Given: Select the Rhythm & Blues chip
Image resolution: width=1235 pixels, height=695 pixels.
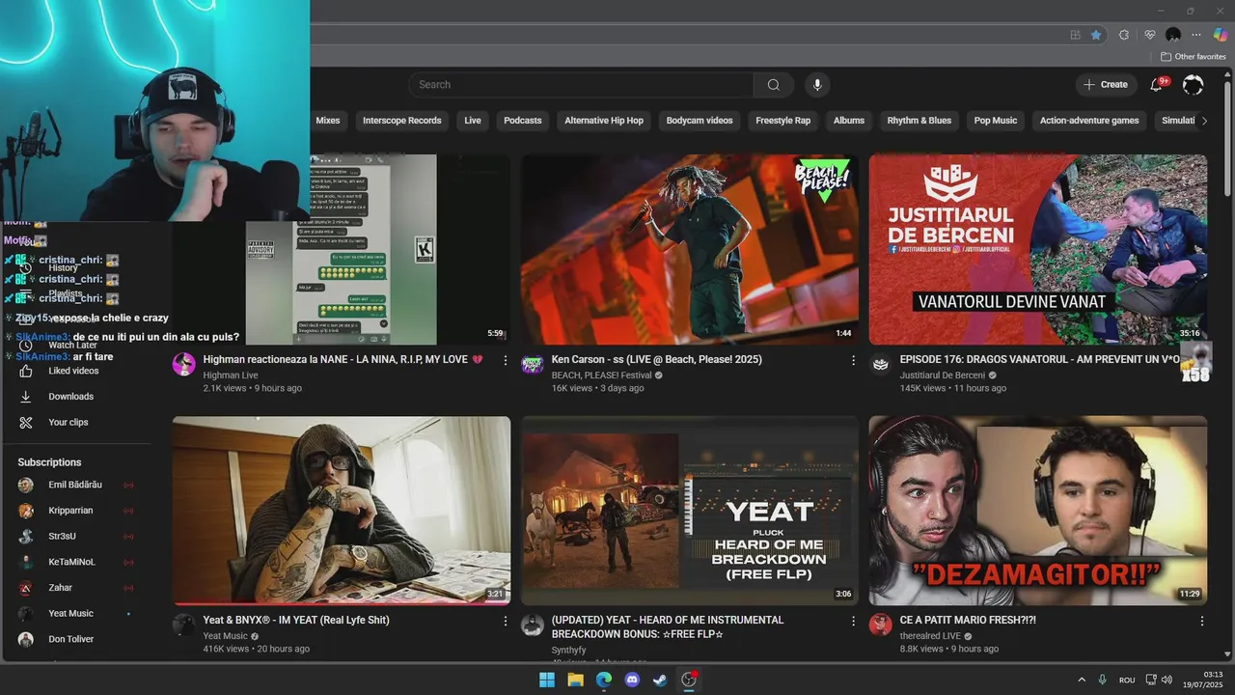Looking at the screenshot, I should [x=919, y=121].
